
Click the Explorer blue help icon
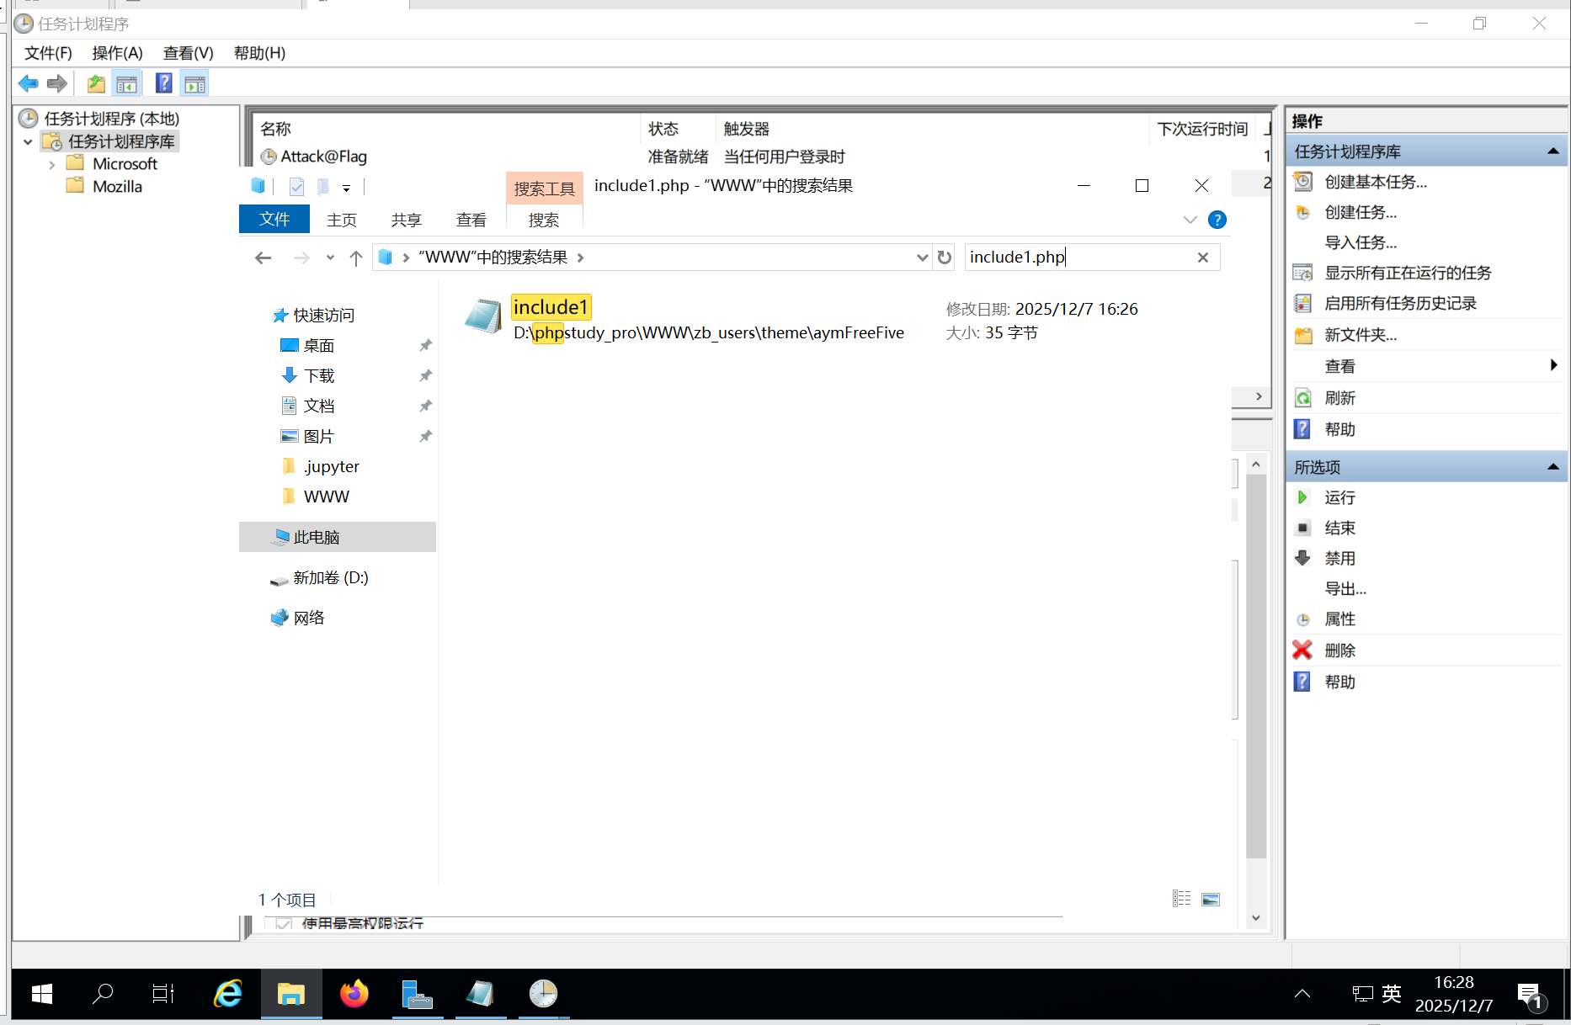click(1217, 220)
